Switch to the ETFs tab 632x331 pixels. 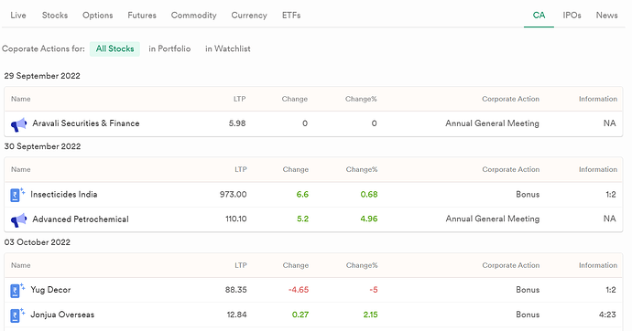coord(291,16)
